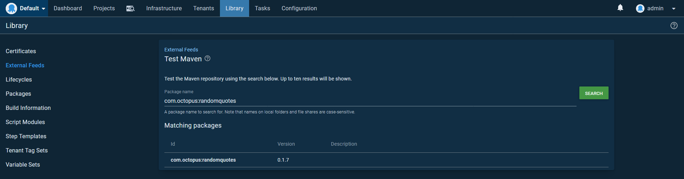
Task: Open the Tenants page
Action: tap(203, 9)
